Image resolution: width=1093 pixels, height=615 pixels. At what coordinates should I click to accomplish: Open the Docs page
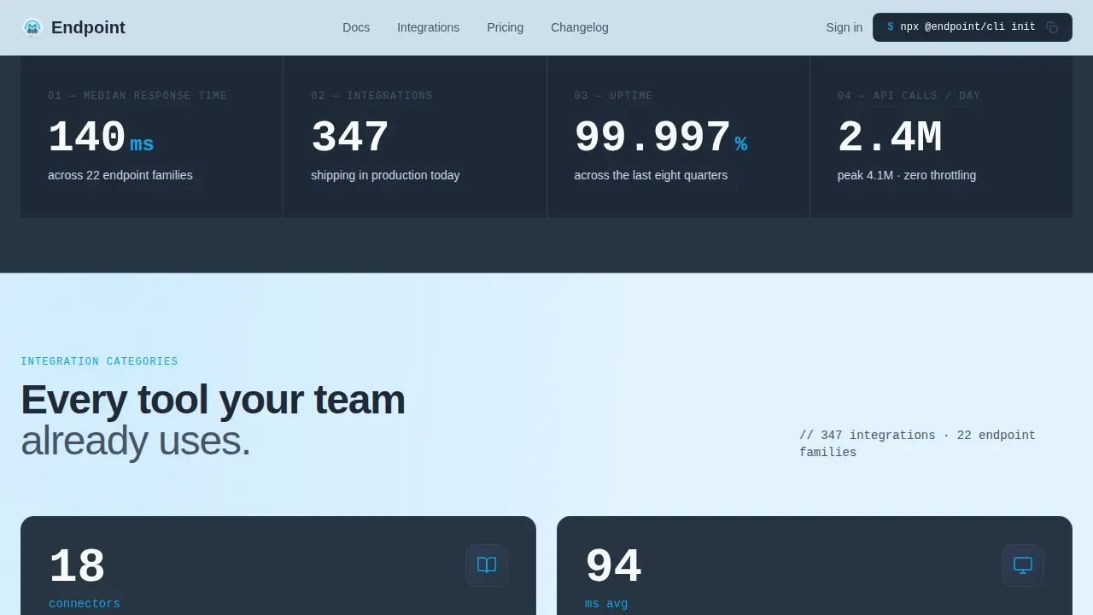[x=356, y=27]
